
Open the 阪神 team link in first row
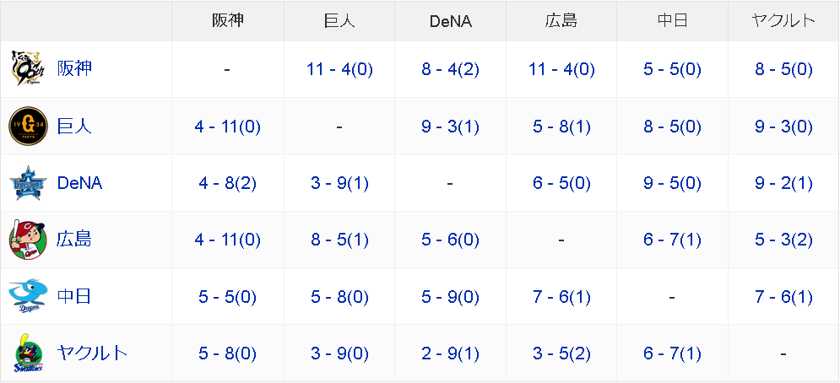pos(74,68)
